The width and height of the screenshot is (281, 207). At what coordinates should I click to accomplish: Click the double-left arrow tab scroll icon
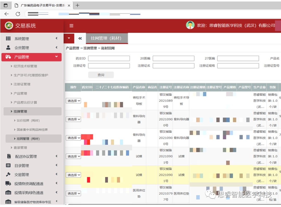pos(80,39)
